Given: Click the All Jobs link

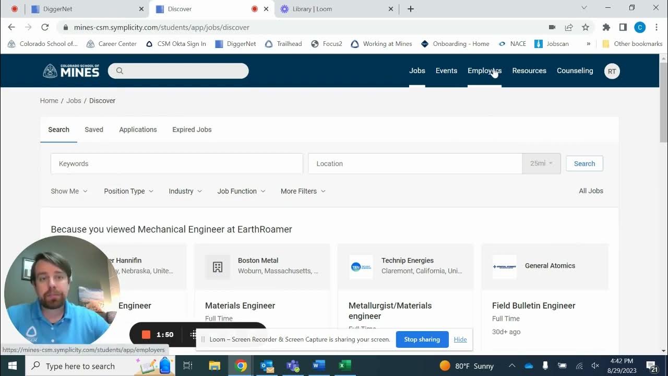Looking at the screenshot, I should pos(591,191).
